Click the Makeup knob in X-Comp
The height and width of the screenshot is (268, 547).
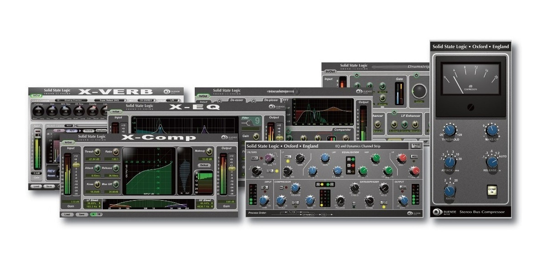209,151
